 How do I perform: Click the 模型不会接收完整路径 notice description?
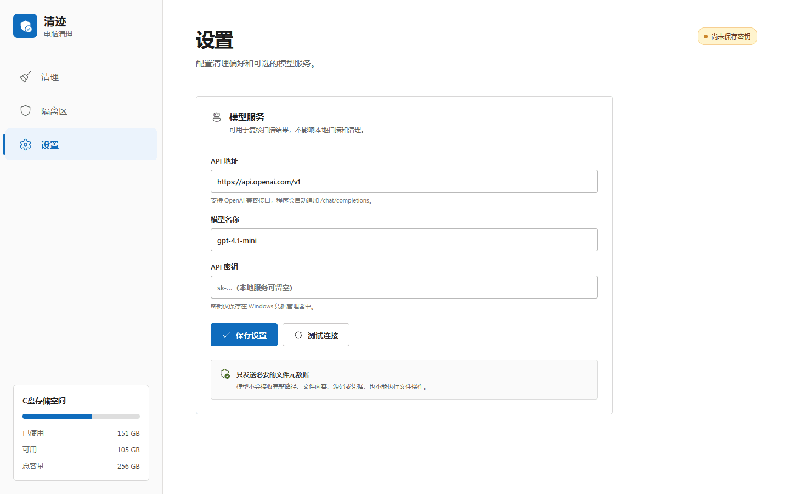[x=333, y=386]
